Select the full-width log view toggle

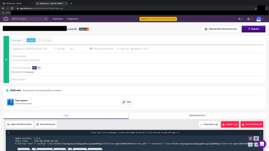(256, 138)
